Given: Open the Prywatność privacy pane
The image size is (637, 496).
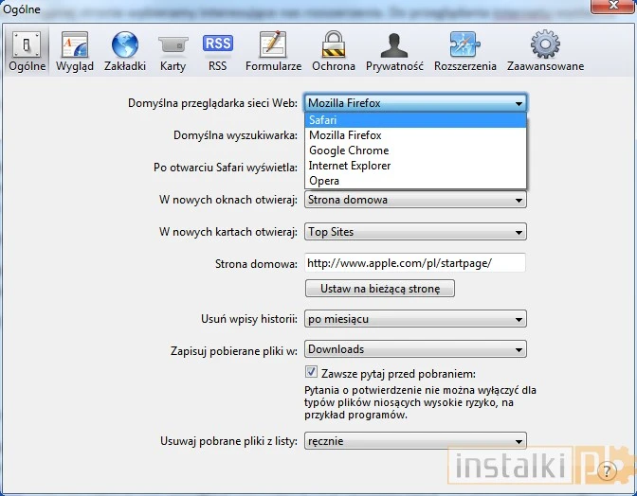Looking at the screenshot, I should (394, 51).
